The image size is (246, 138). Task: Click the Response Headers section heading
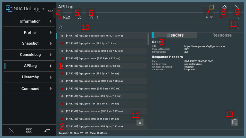167,57
